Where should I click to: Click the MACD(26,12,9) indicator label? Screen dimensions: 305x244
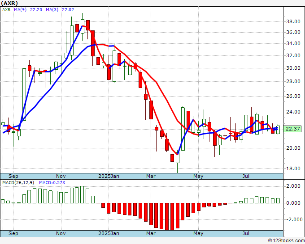18,183
